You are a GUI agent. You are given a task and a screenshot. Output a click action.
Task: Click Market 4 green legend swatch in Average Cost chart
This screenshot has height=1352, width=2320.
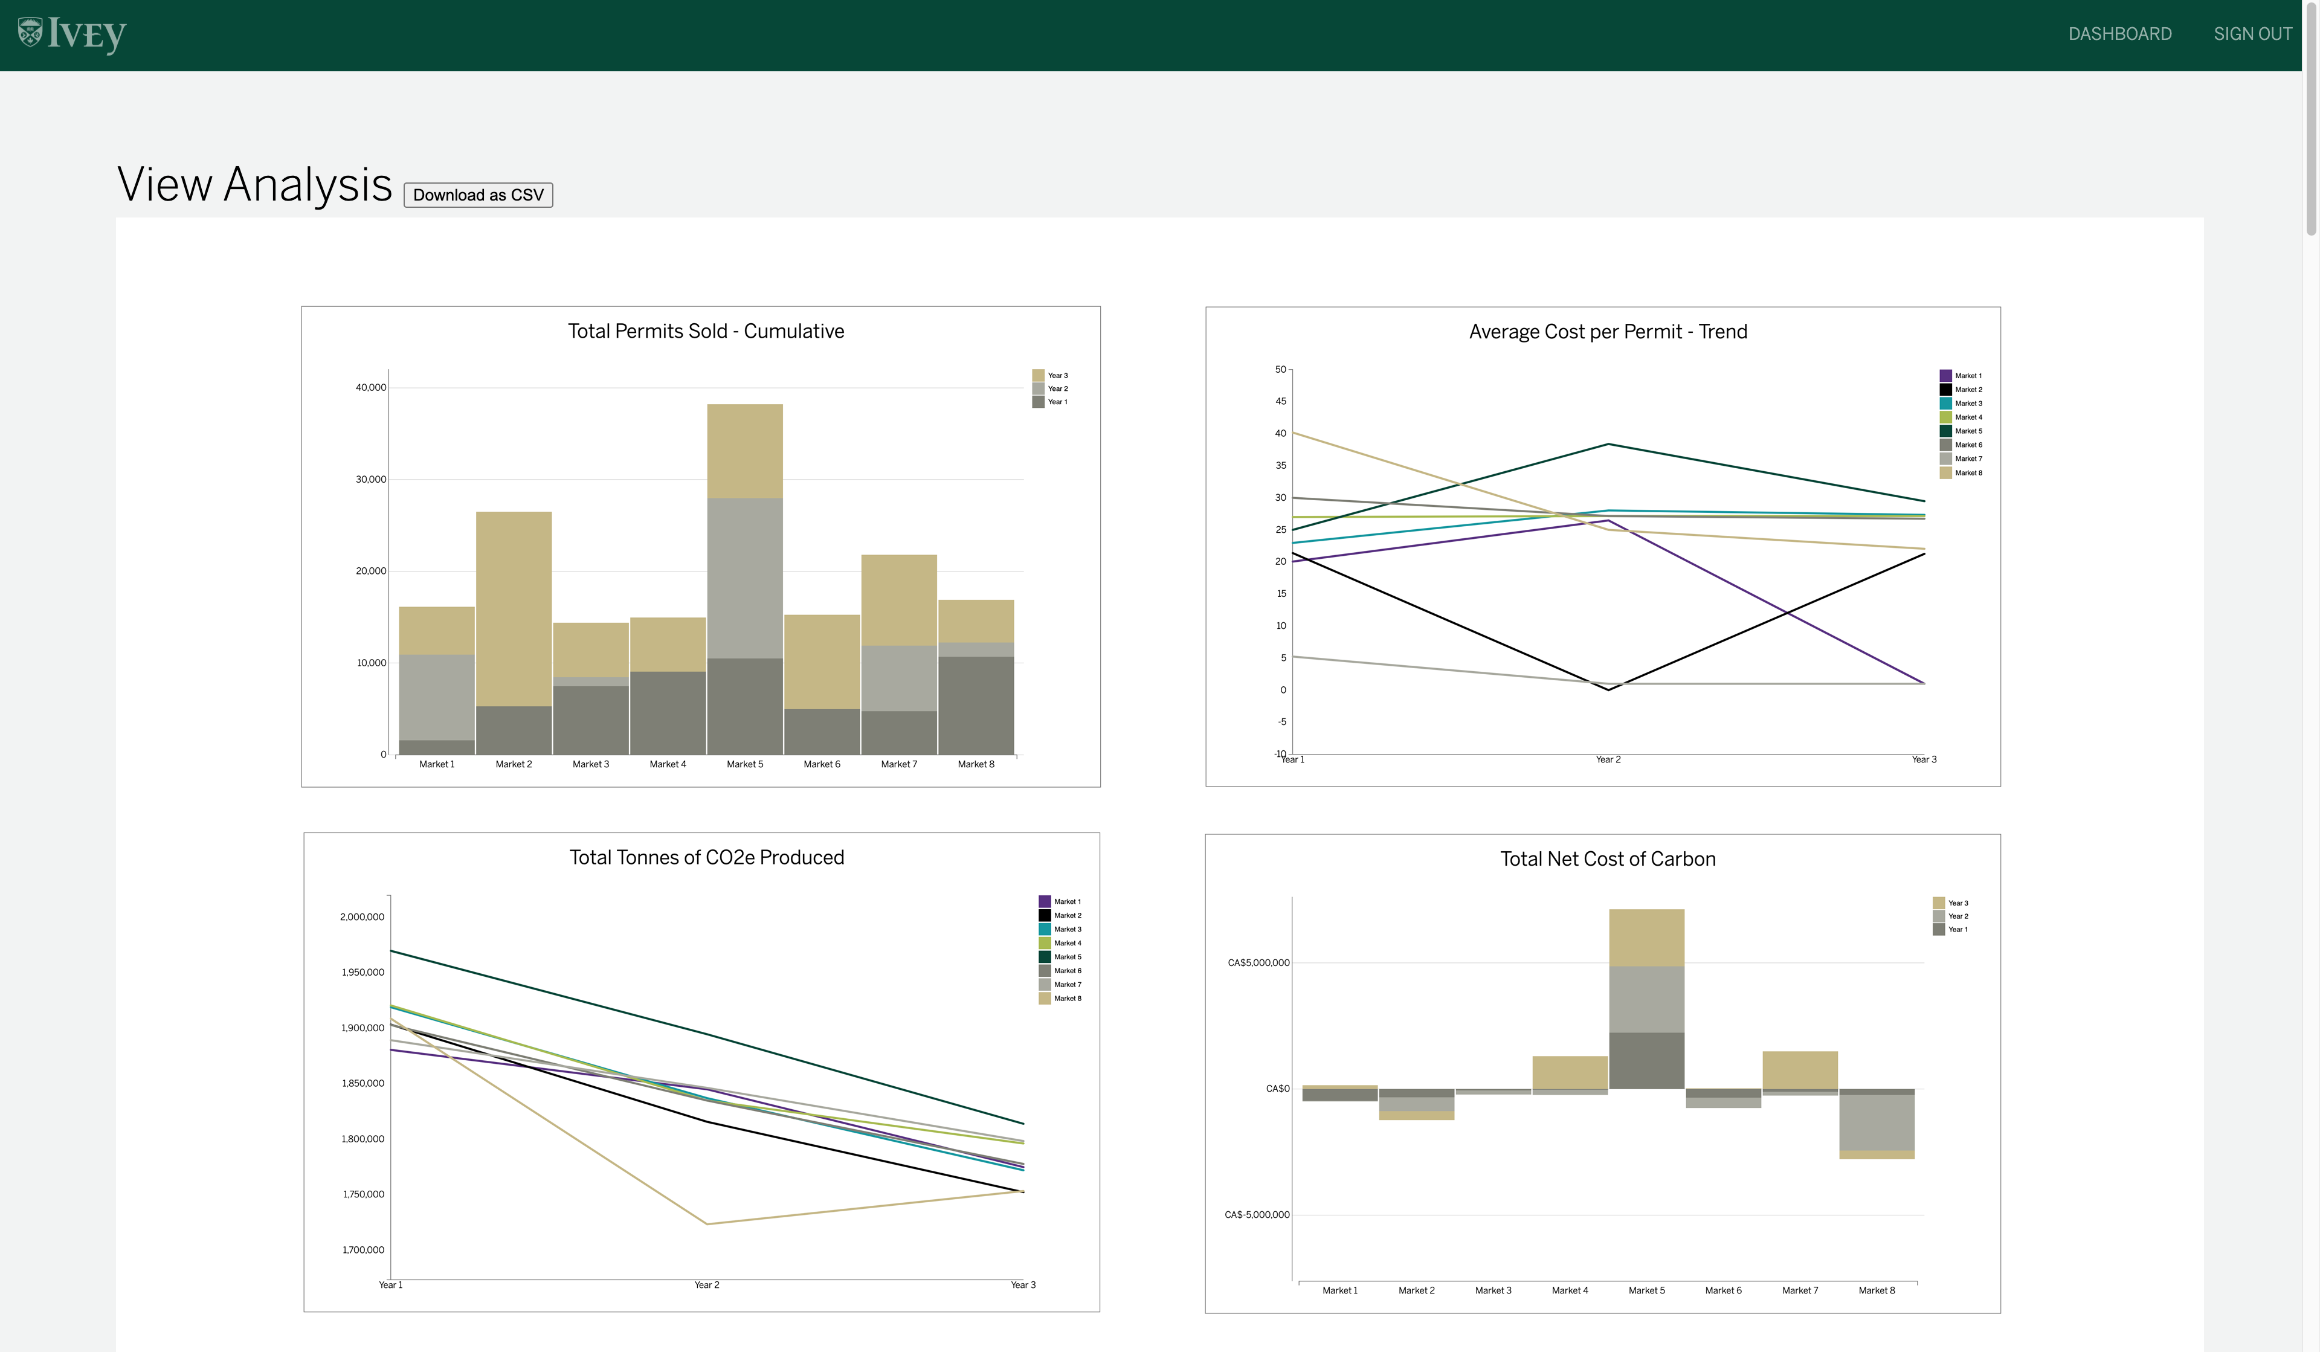click(x=1945, y=417)
